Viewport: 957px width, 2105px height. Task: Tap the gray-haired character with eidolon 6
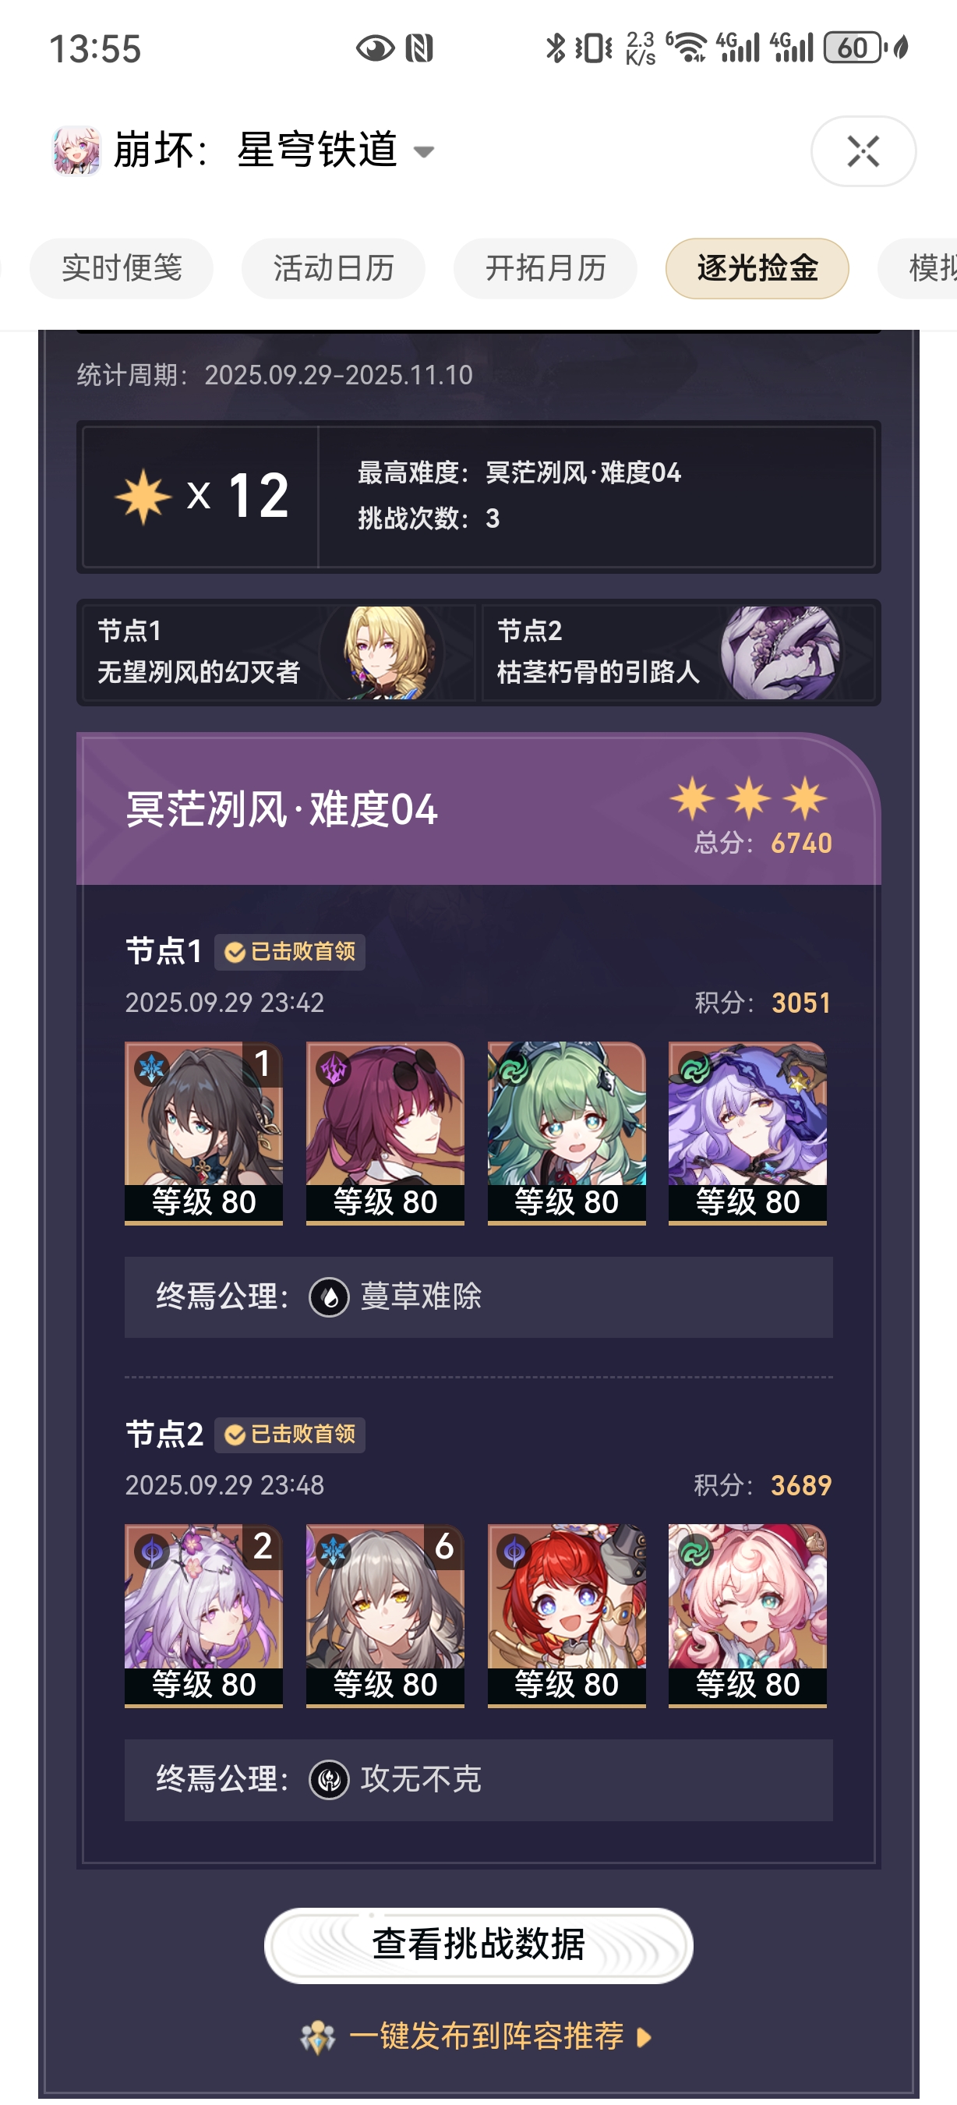(385, 1615)
